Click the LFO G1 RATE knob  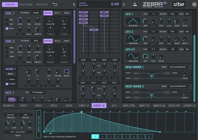coord(153,56)
